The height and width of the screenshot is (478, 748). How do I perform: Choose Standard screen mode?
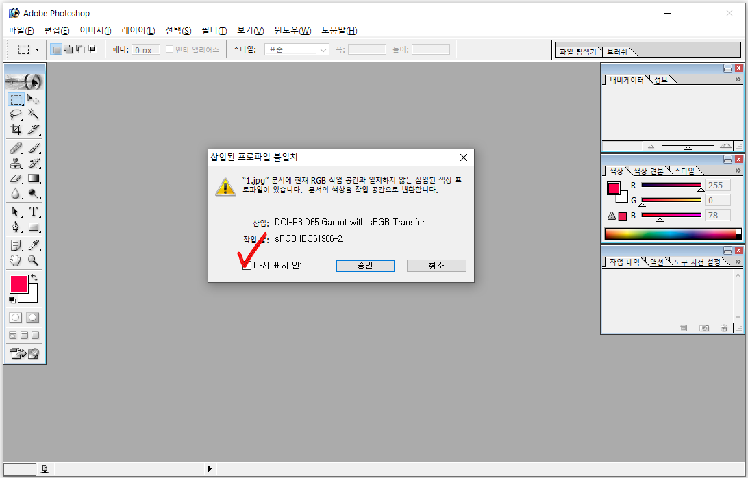pyautogui.click(x=13, y=336)
